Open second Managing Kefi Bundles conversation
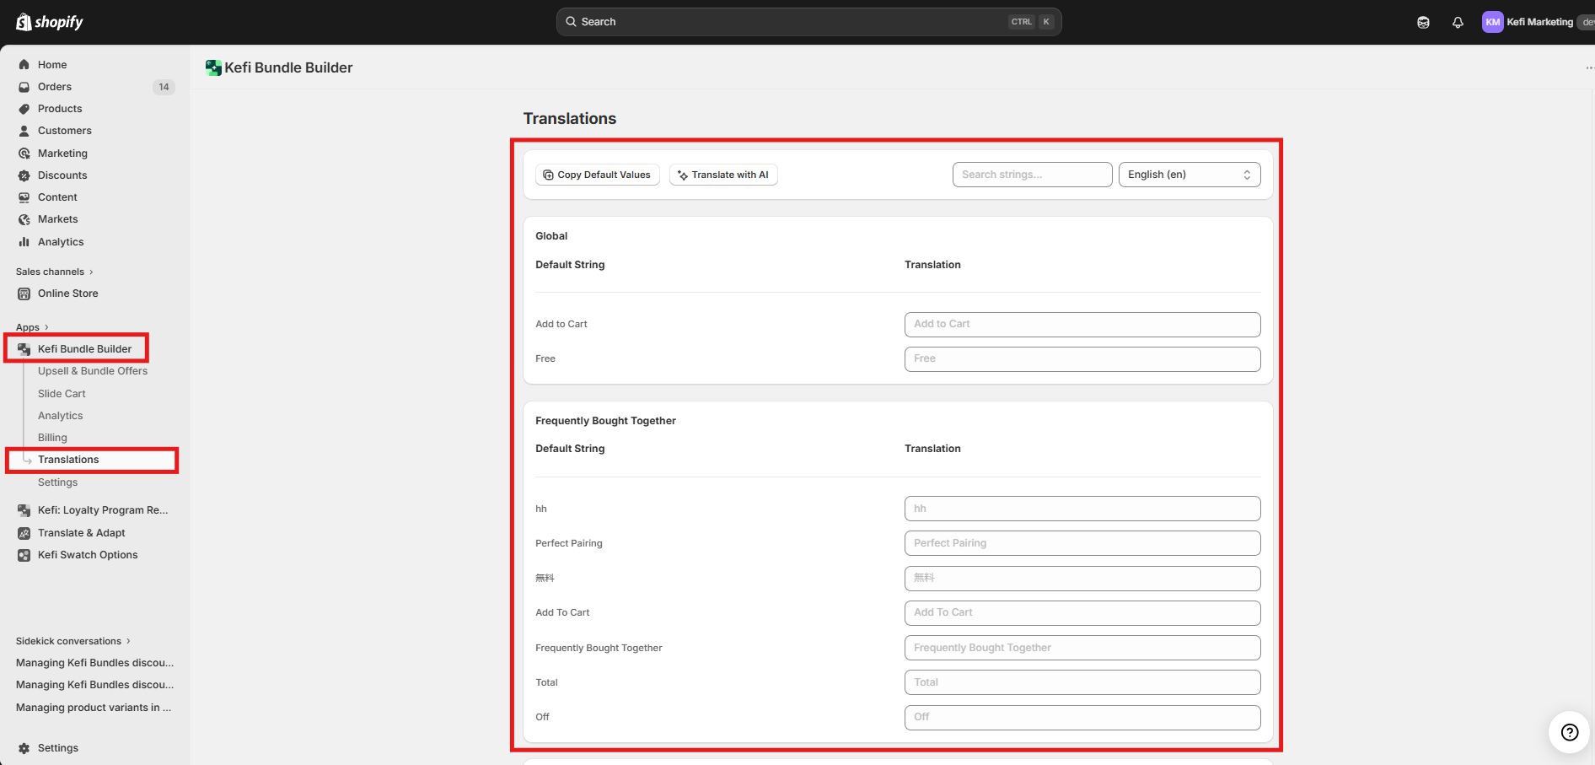 [94, 685]
